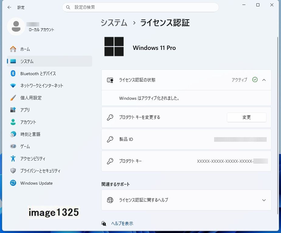Viewport: 281px width, 233px height.
Task: Open the ホーム settings page
Action: [x=49, y=49]
